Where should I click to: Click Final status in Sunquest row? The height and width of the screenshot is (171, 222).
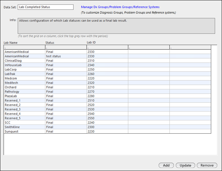pos(66,131)
